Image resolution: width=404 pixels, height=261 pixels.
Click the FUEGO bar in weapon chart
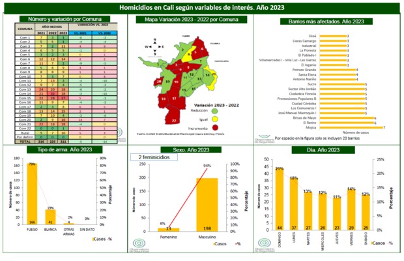33,196
